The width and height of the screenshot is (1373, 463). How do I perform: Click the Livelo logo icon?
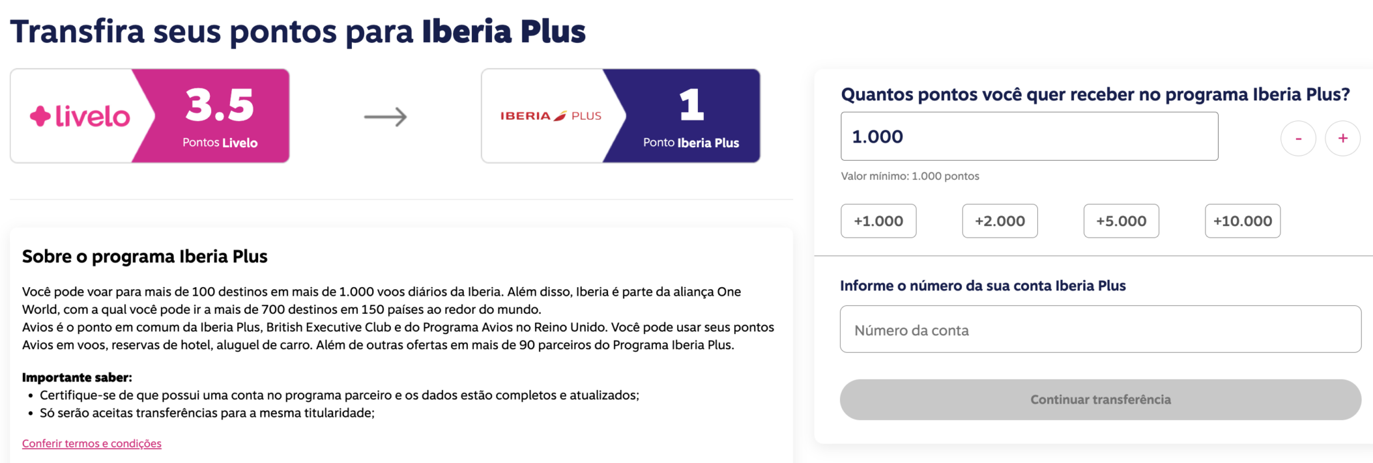tap(78, 114)
